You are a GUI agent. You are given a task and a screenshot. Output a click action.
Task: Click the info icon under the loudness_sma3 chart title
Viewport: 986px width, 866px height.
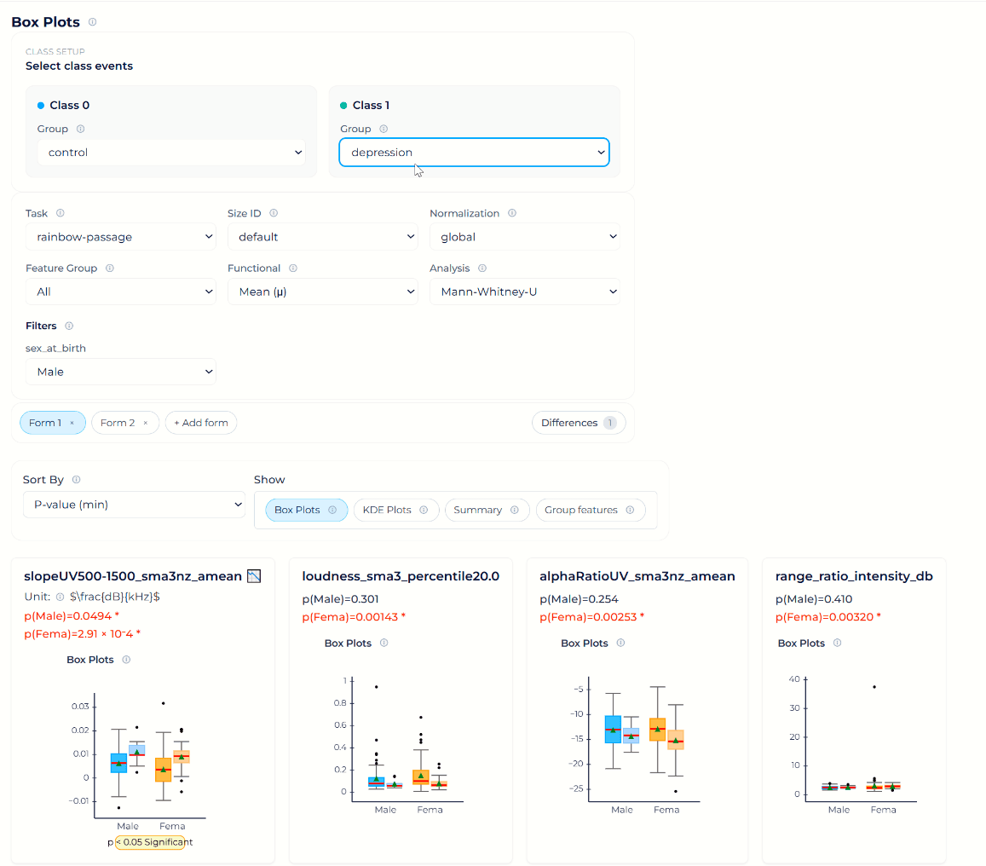(382, 643)
